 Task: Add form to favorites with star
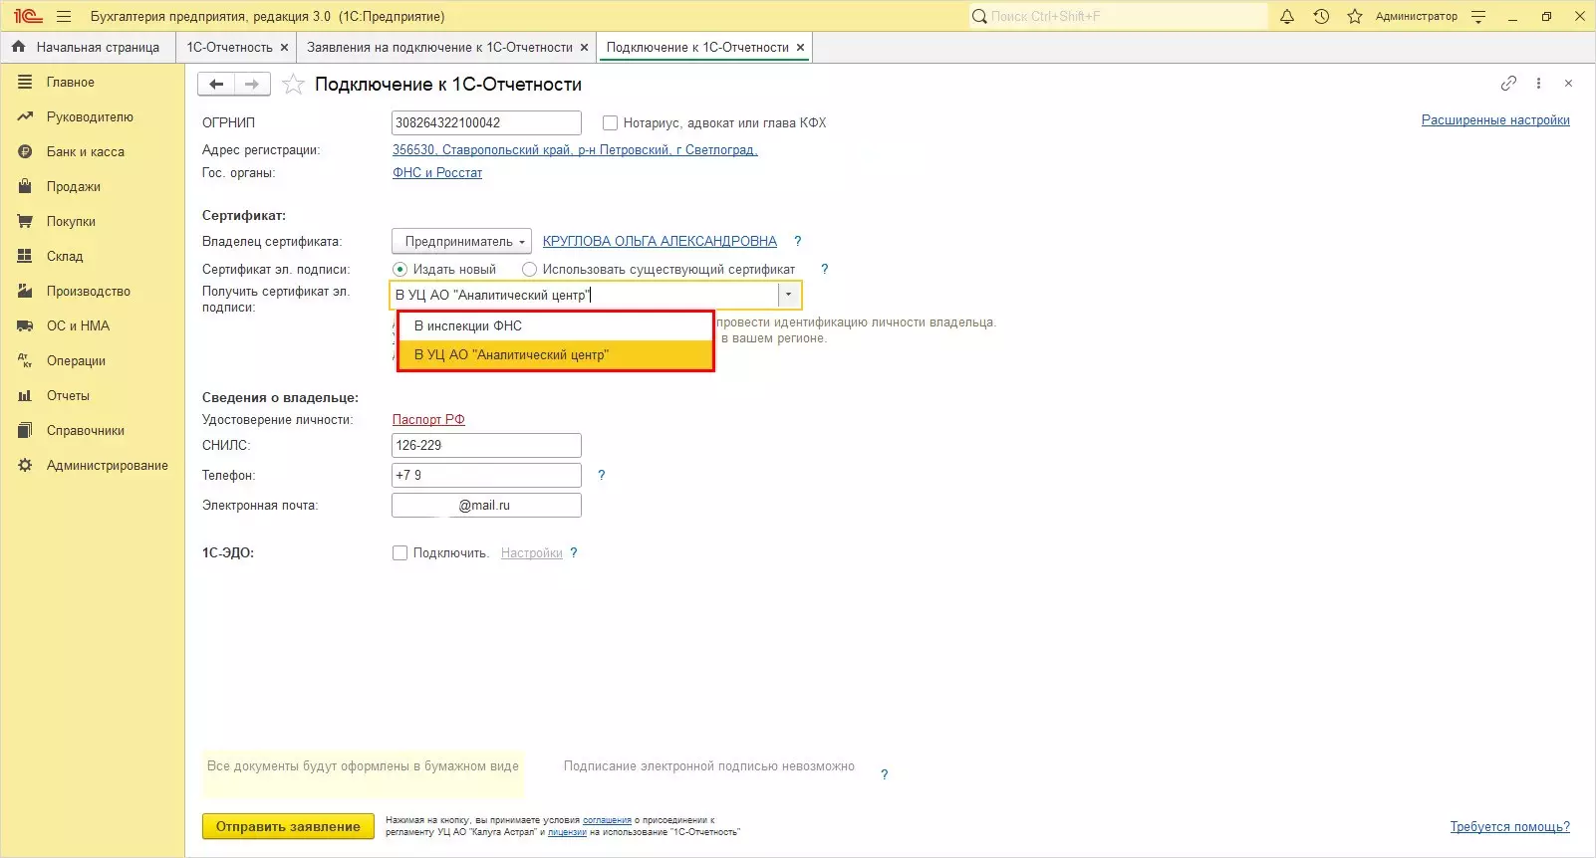(293, 85)
